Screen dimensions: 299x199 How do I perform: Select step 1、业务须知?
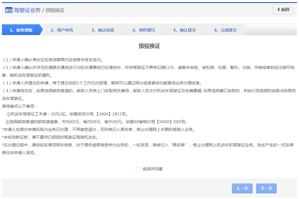click(x=21, y=30)
